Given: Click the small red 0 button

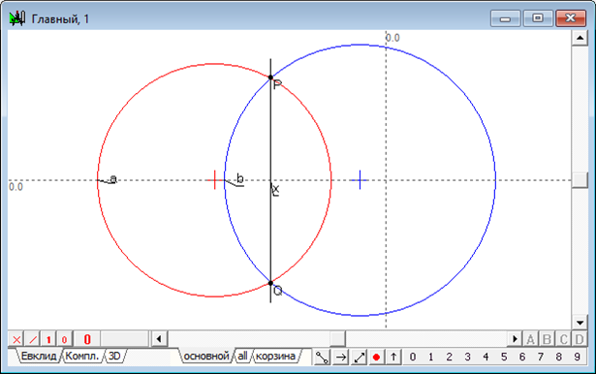Looking at the screenshot, I should 65,339.
